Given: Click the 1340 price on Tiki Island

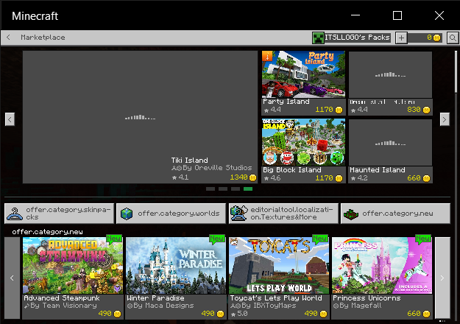Looking at the screenshot, I should point(243,177).
